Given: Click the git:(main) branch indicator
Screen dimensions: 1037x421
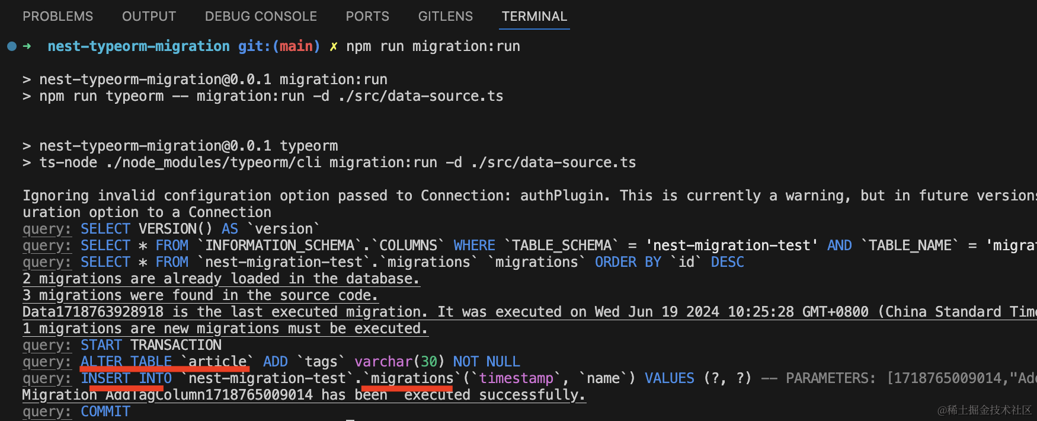Looking at the screenshot, I should point(279,46).
